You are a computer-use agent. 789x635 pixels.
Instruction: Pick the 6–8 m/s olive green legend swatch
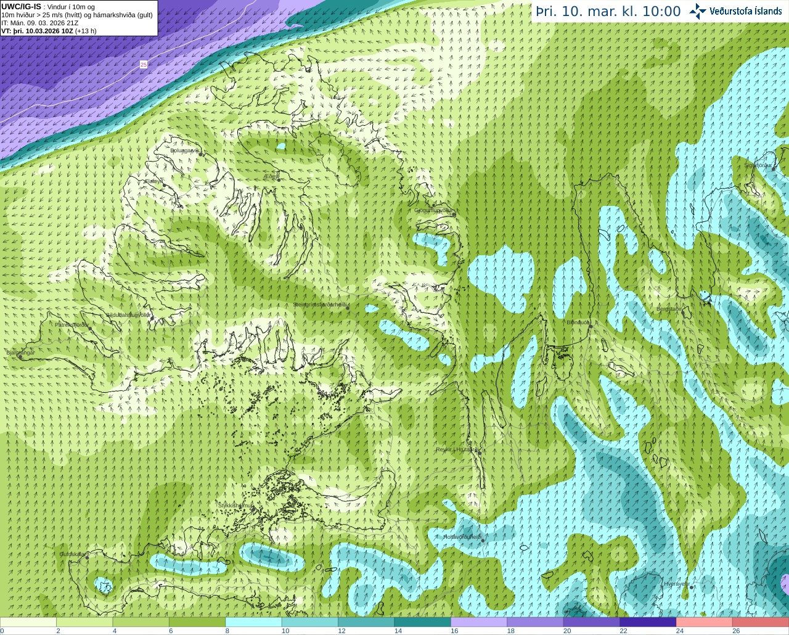(x=197, y=622)
